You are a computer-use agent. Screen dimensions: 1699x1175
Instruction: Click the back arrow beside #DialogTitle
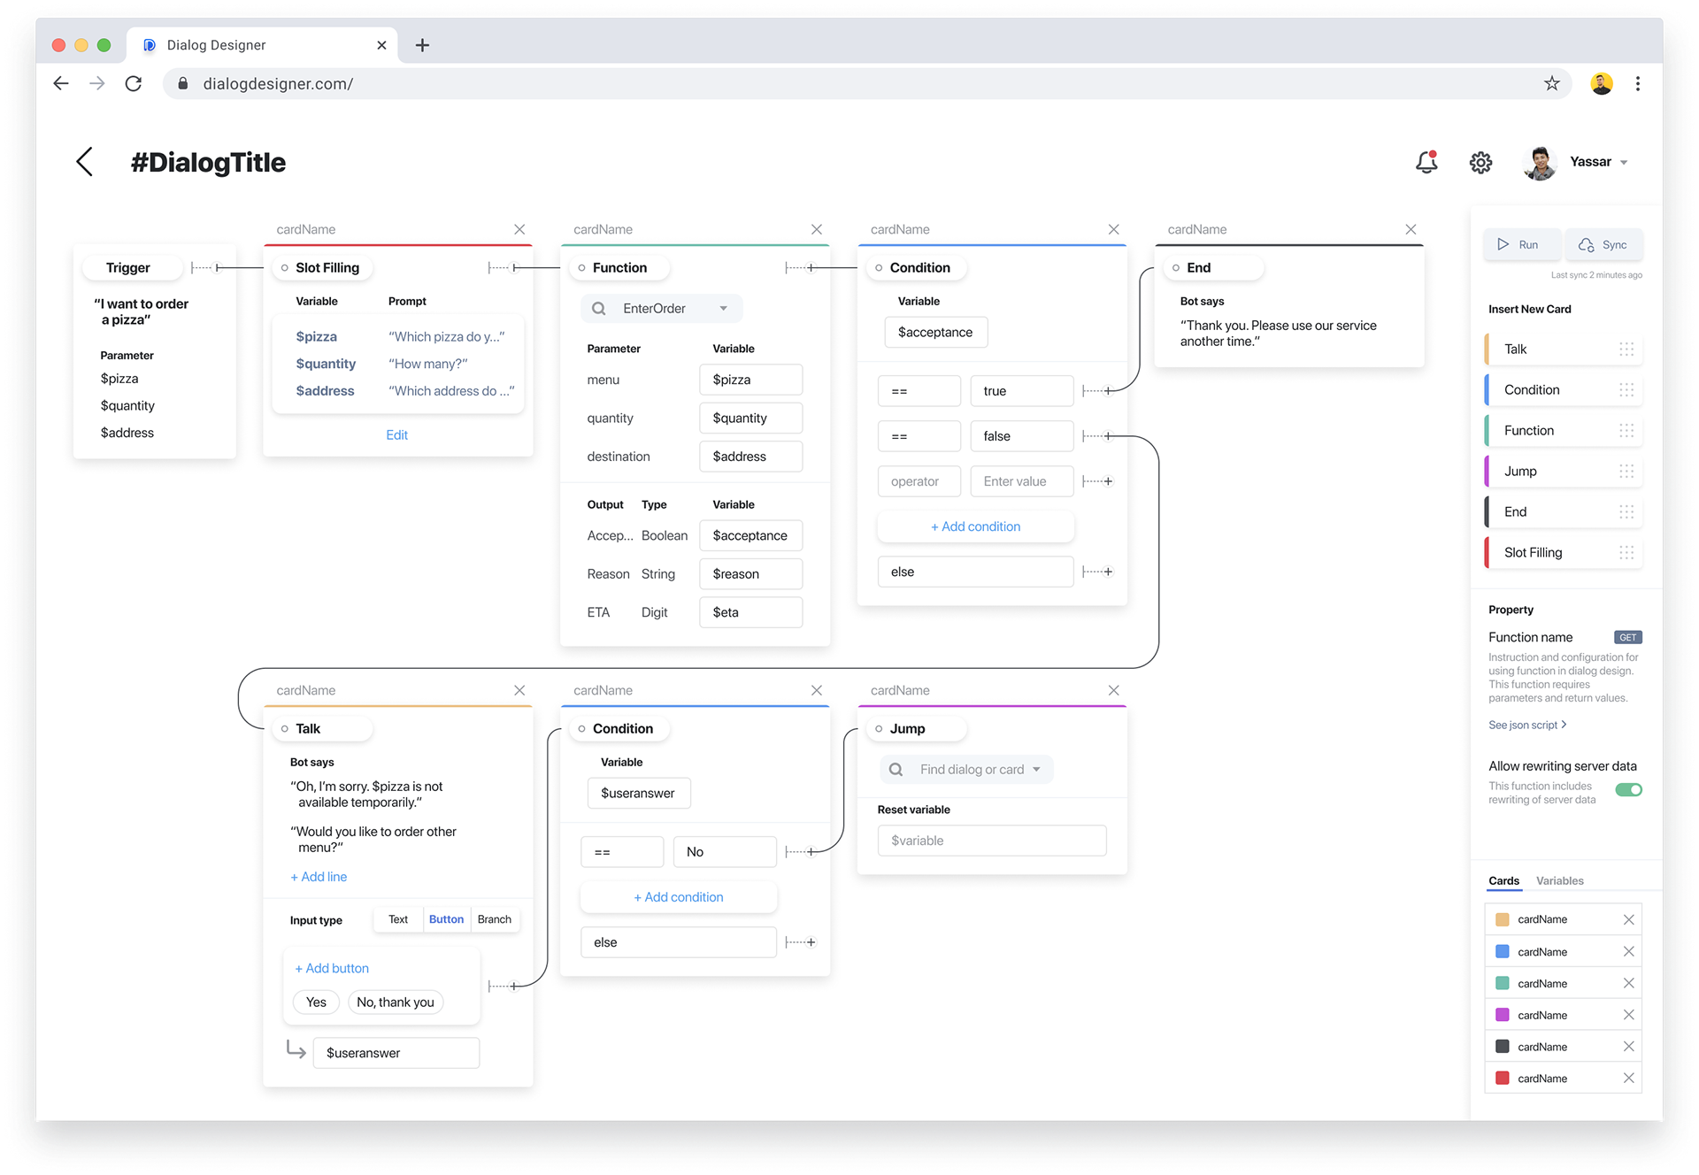(84, 162)
